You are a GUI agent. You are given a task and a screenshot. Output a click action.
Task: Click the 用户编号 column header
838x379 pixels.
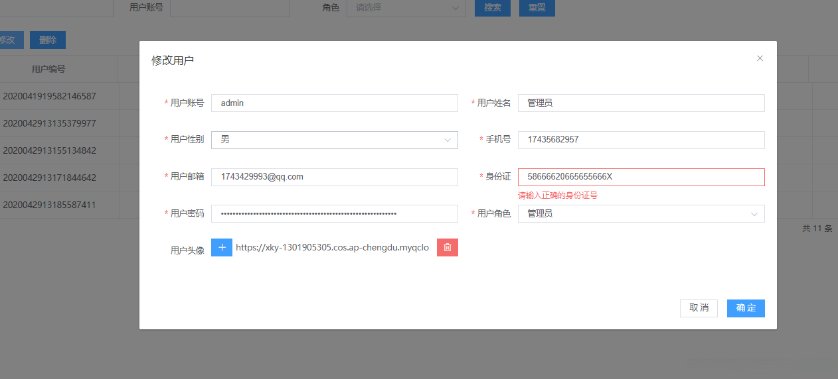pos(48,69)
